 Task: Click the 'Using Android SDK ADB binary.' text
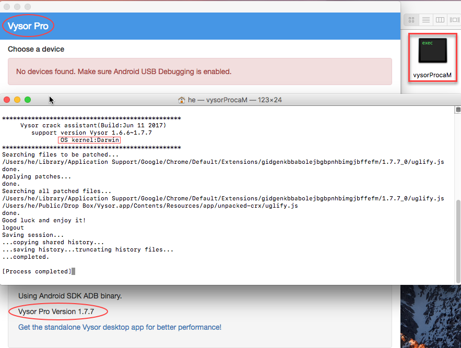70,296
